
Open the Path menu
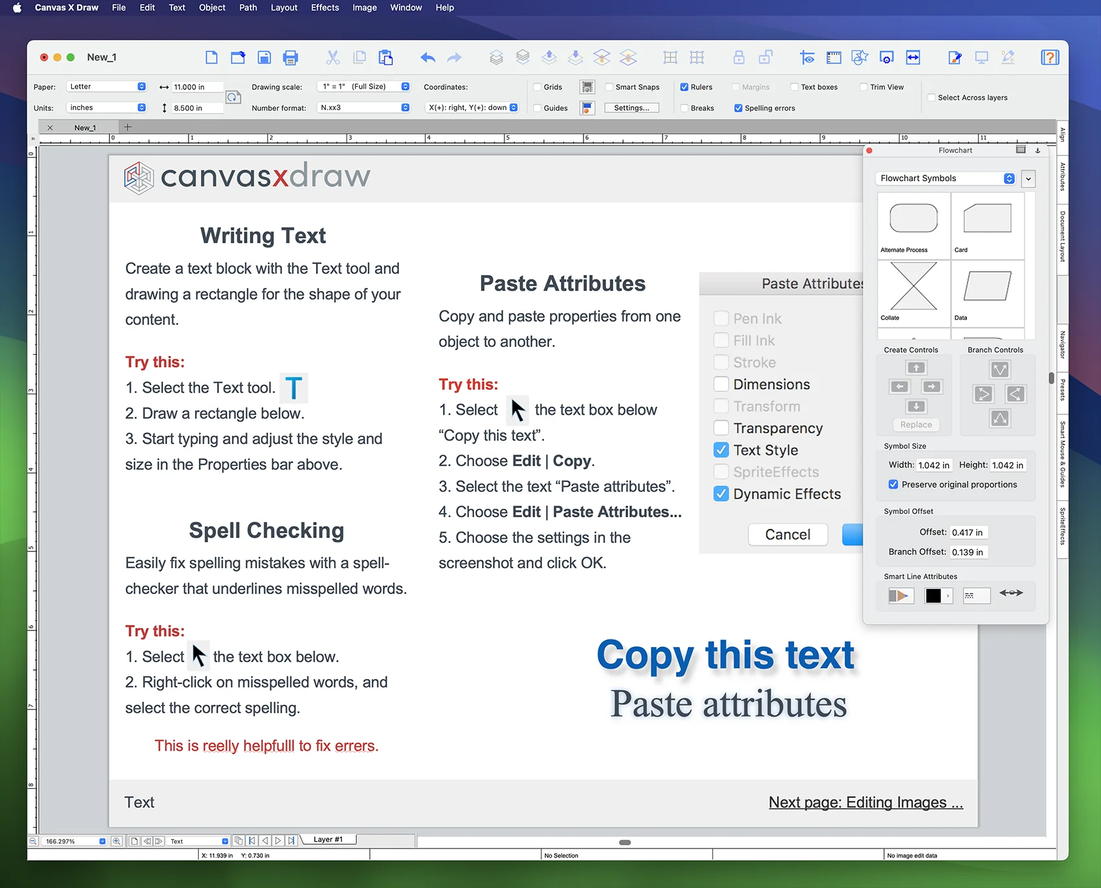pos(248,8)
